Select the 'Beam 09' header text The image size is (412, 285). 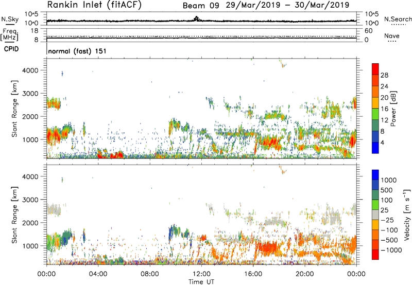click(201, 6)
